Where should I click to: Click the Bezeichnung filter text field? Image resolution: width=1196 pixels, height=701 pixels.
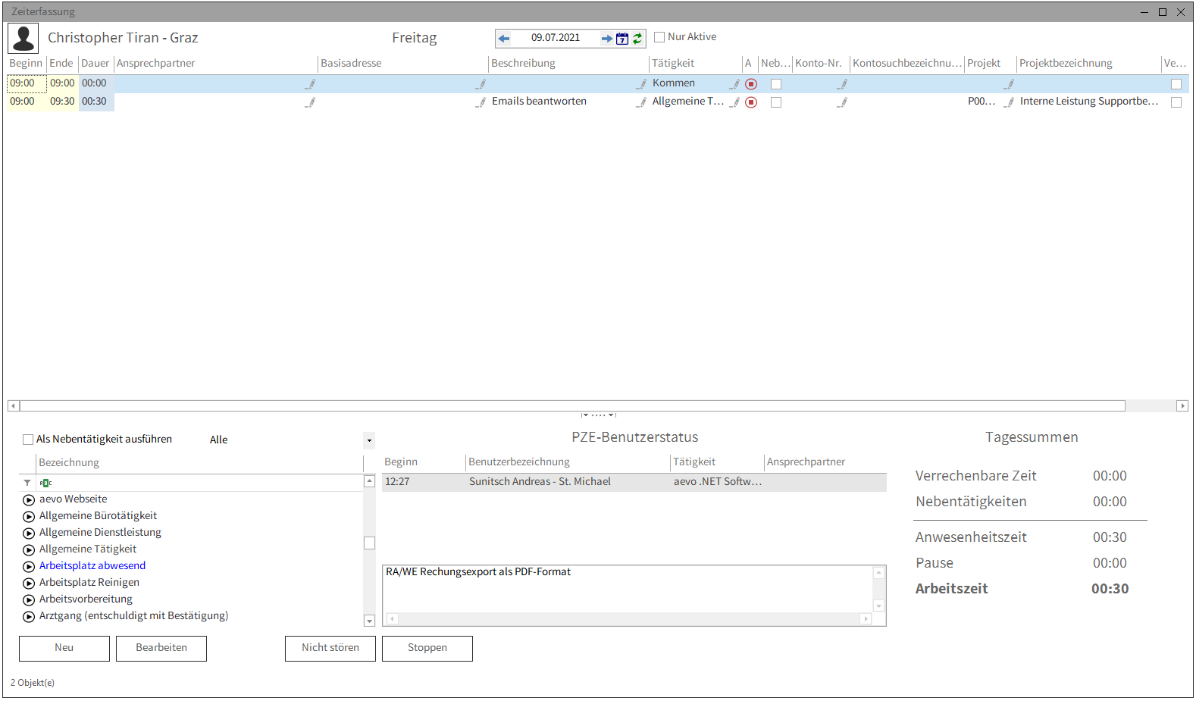[x=208, y=483]
